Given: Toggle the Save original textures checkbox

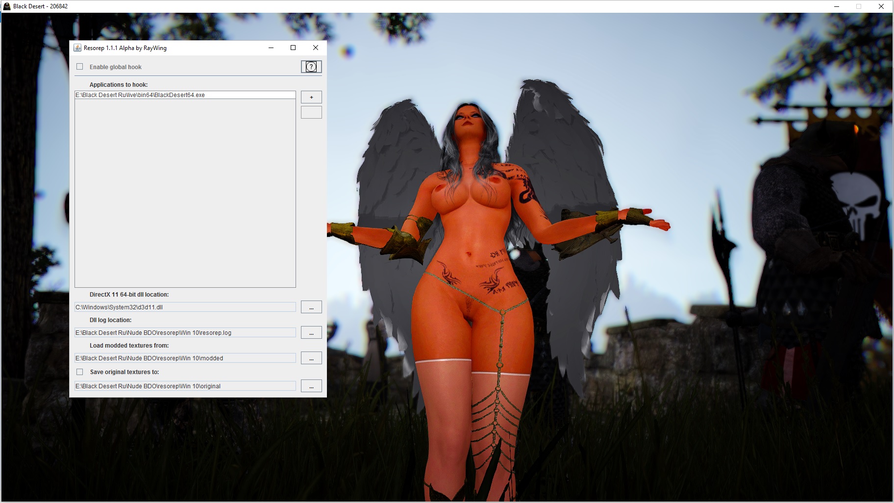Looking at the screenshot, I should click(80, 372).
